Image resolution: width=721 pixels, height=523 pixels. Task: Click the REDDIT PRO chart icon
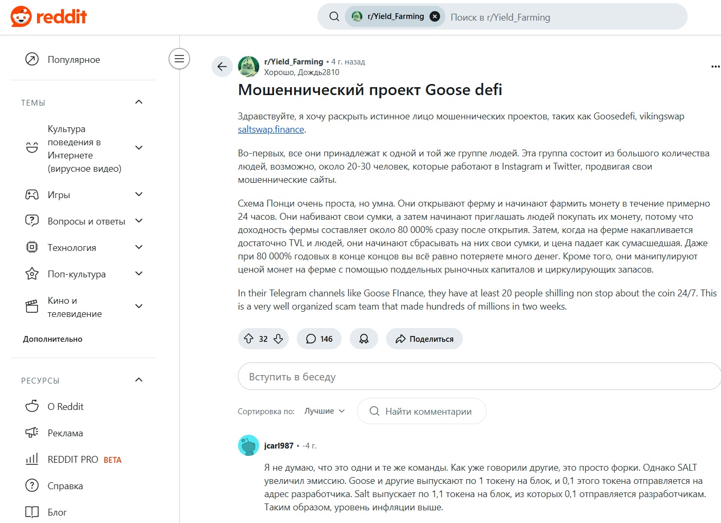click(32, 459)
